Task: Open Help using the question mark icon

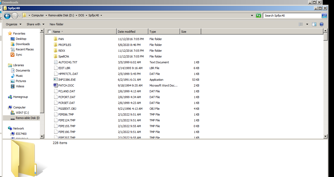Action: [x=322, y=24]
